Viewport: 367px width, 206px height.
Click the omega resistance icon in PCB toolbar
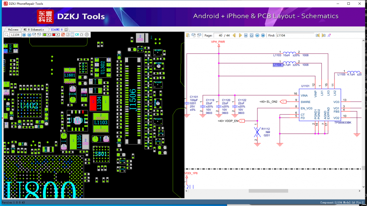click(x=82, y=35)
